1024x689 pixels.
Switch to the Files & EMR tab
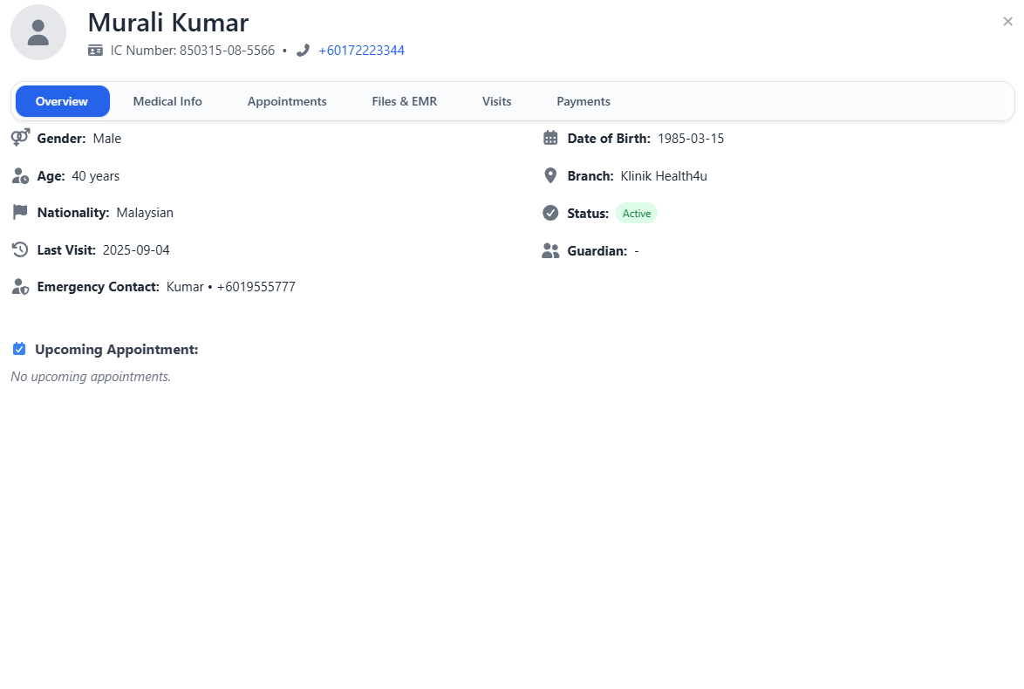404,101
